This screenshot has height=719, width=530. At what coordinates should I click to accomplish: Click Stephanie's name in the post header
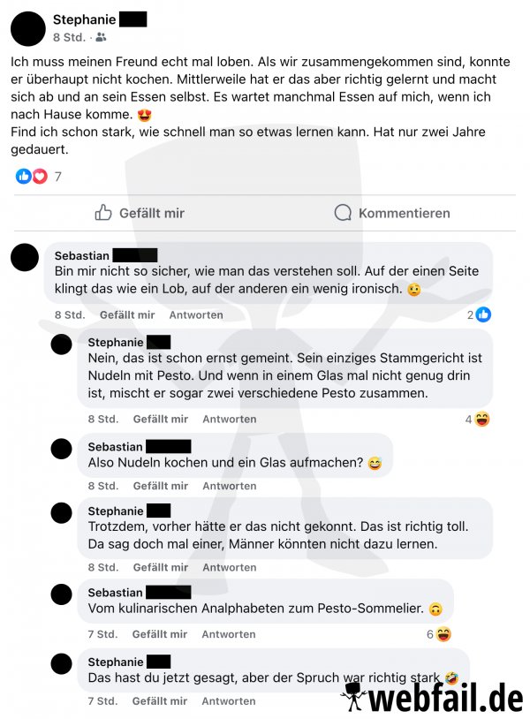(x=85, y=19)
